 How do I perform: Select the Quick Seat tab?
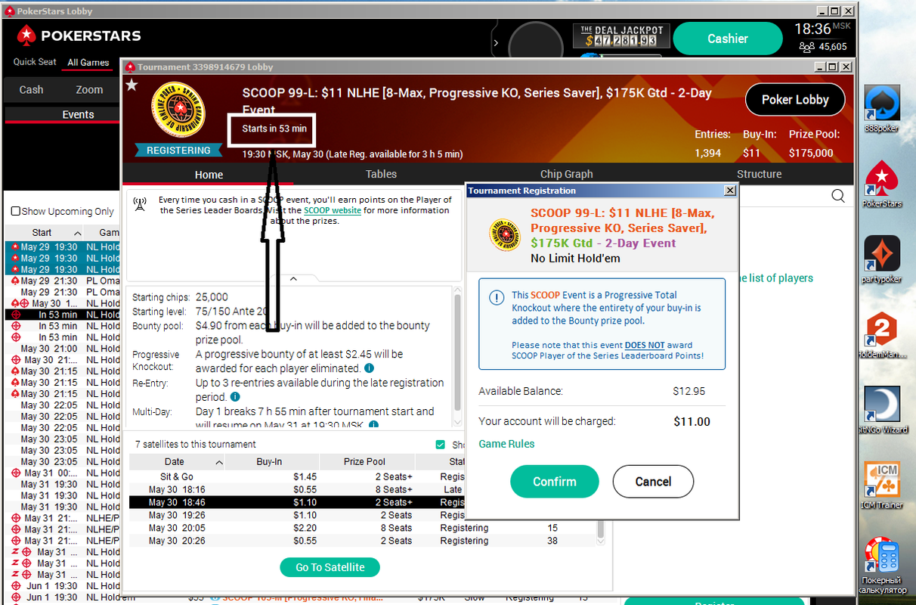pos(35,62)
